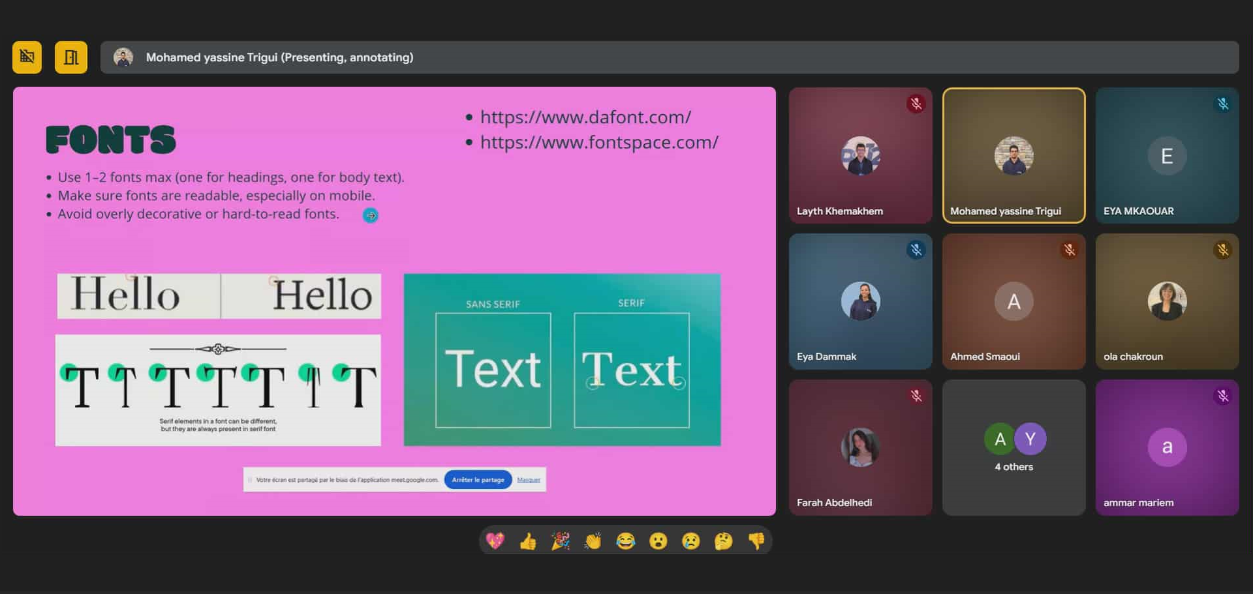Open the '4 others' participants tile
The width and height of the screenshot is (1253, 594).
1013,448
